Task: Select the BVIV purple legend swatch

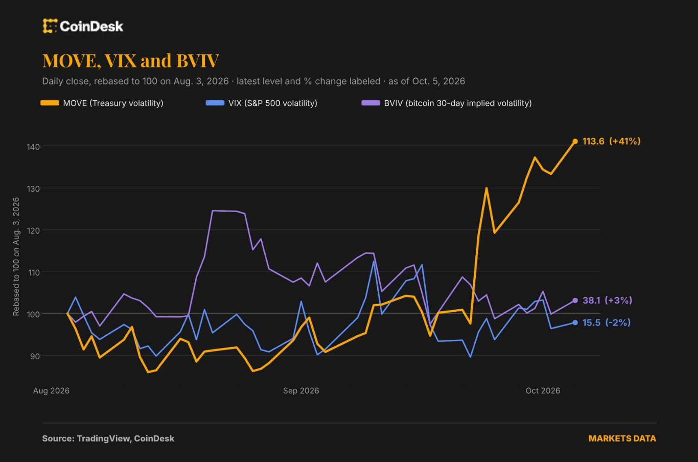Action: tap(371, 103)
